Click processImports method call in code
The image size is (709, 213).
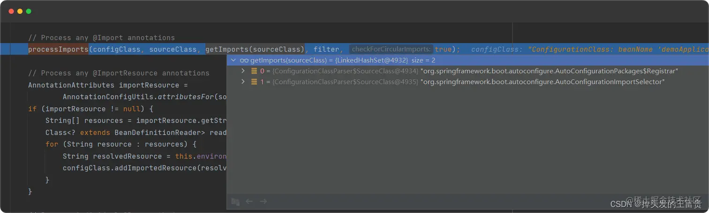coord(58,49)
